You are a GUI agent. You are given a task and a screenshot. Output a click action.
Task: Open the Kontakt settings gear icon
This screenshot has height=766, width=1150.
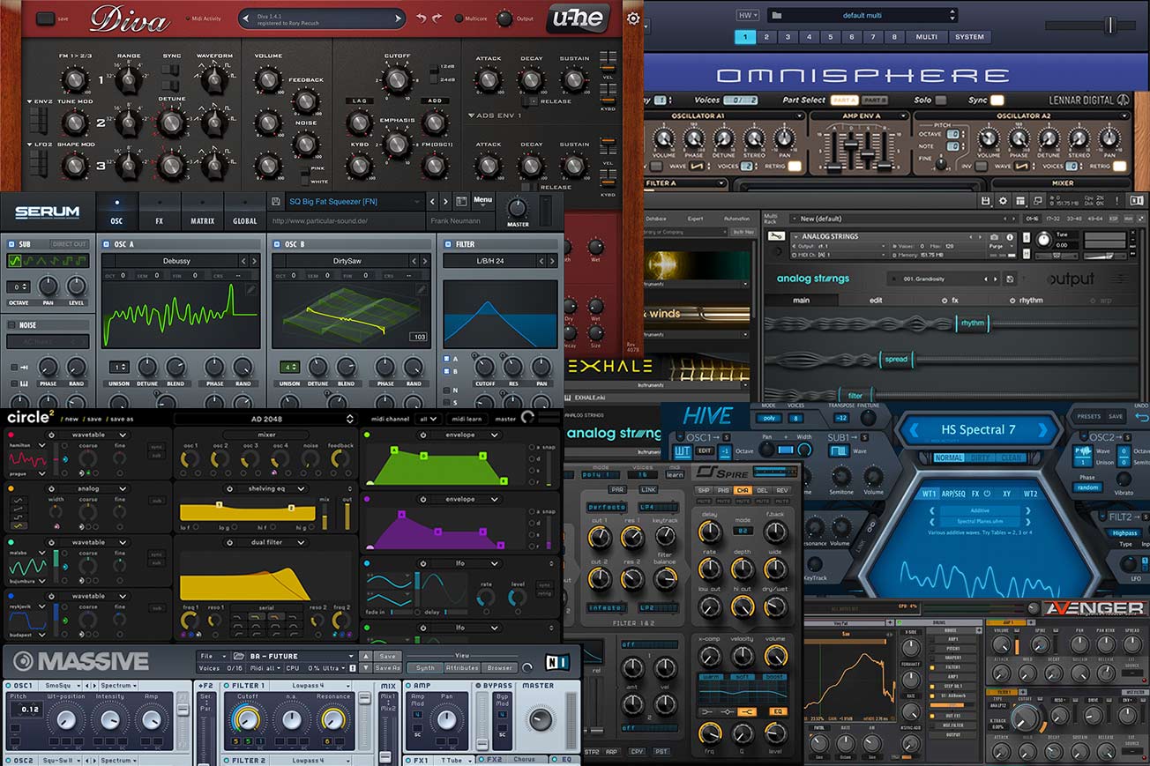coord(1003,201)
